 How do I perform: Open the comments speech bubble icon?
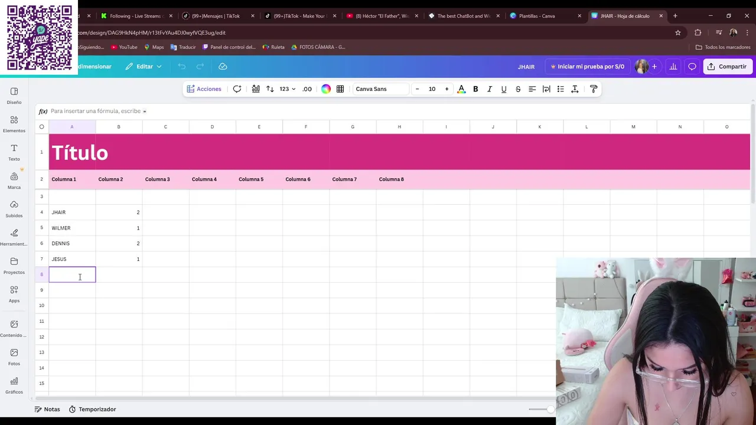[x=692, y=67]
